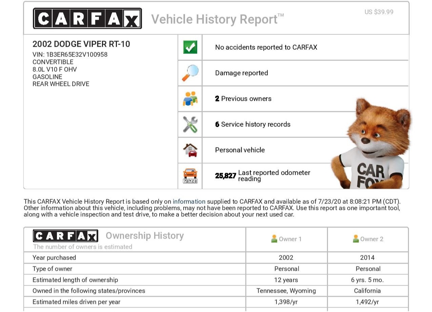Select the 'Owner 2' column header
This screenshot has height=312, width=432.
tap(368, 239)
